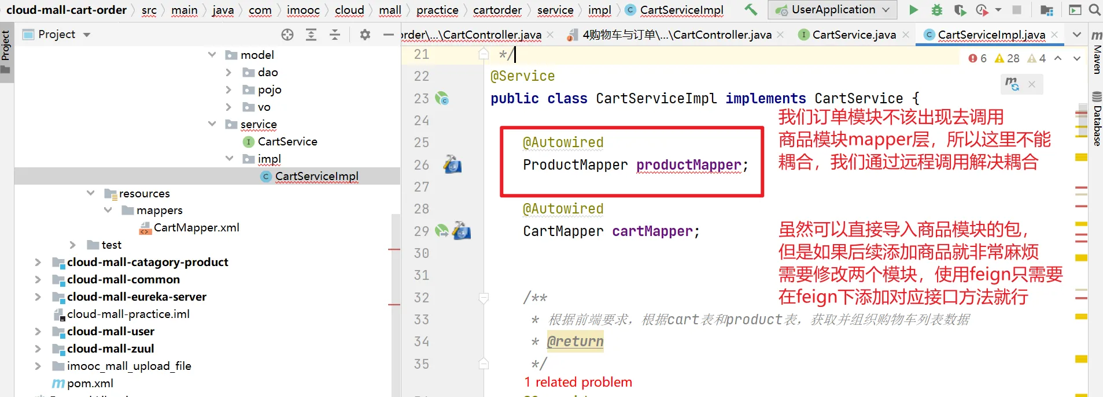1103x397 pixels.
Task: Click the @return tag in the comment
Action: point(575,342)
